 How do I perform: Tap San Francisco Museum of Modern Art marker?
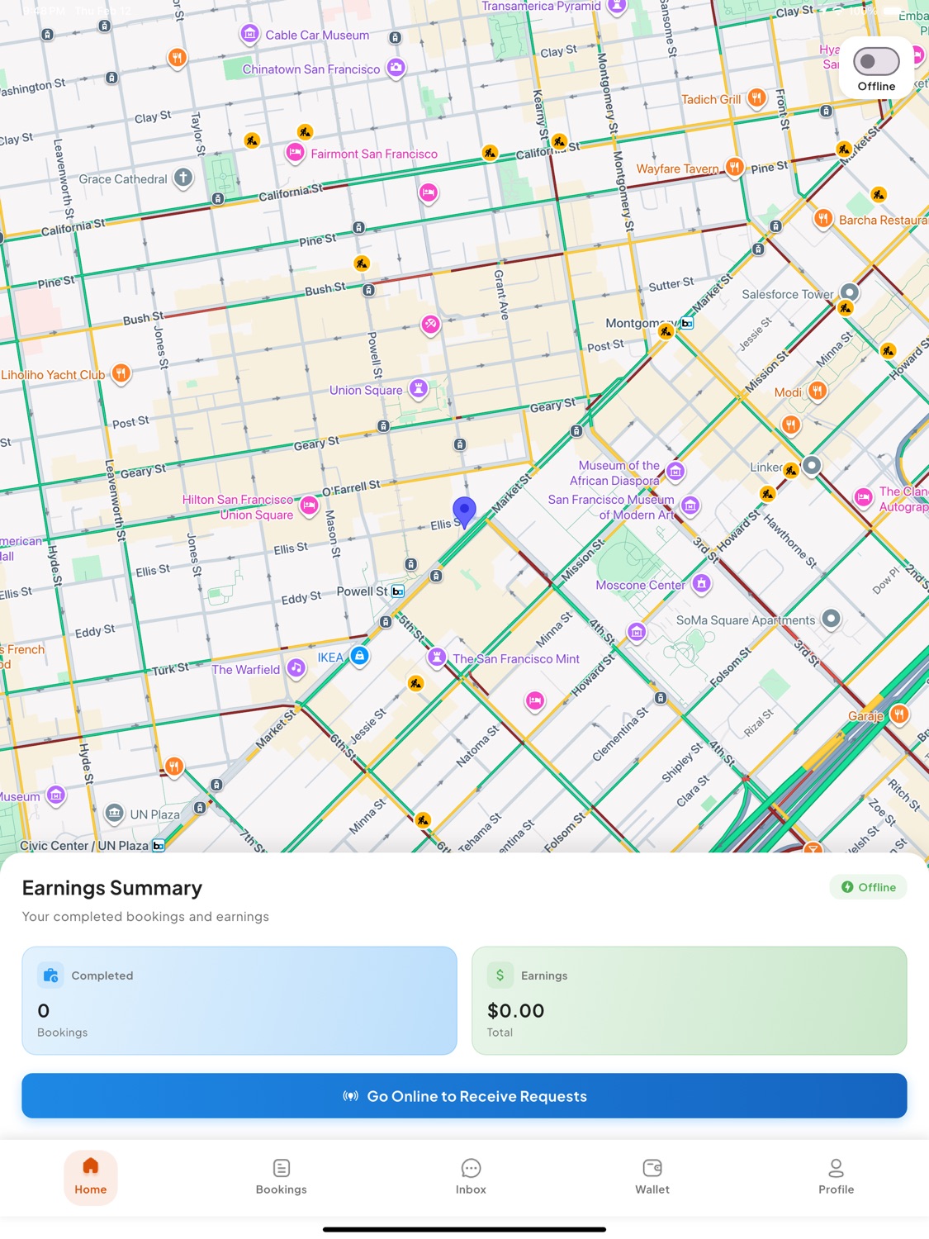tap(690, 505)
